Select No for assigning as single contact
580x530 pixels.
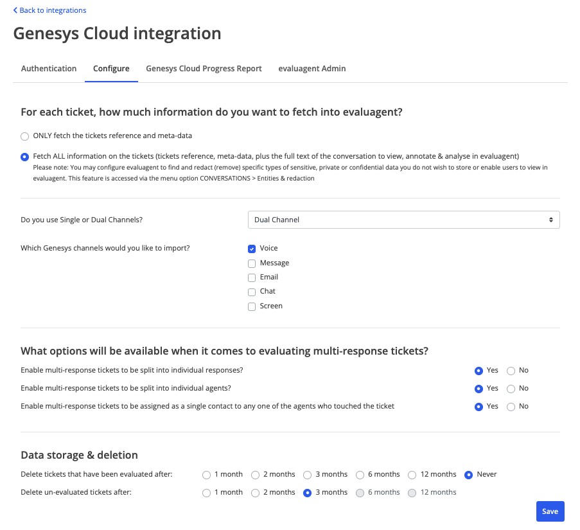(511, 407)
